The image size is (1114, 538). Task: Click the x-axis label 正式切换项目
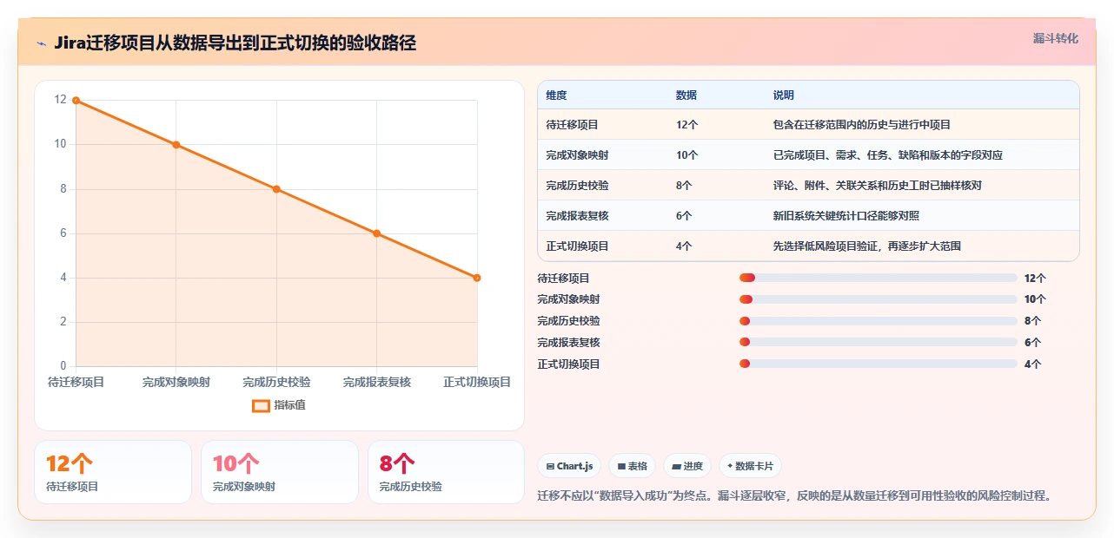click(477, 383)
